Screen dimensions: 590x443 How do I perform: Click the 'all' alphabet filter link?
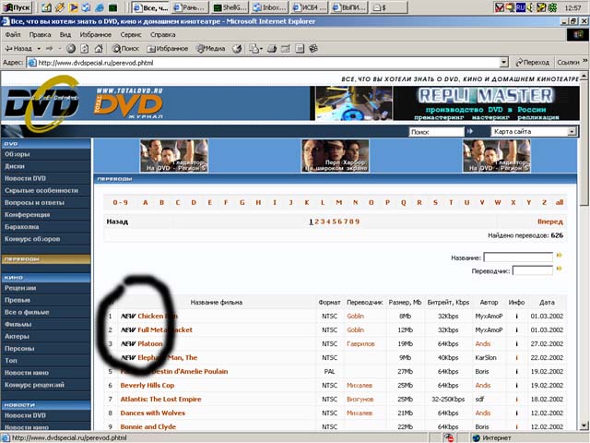[x=560, y=203]
